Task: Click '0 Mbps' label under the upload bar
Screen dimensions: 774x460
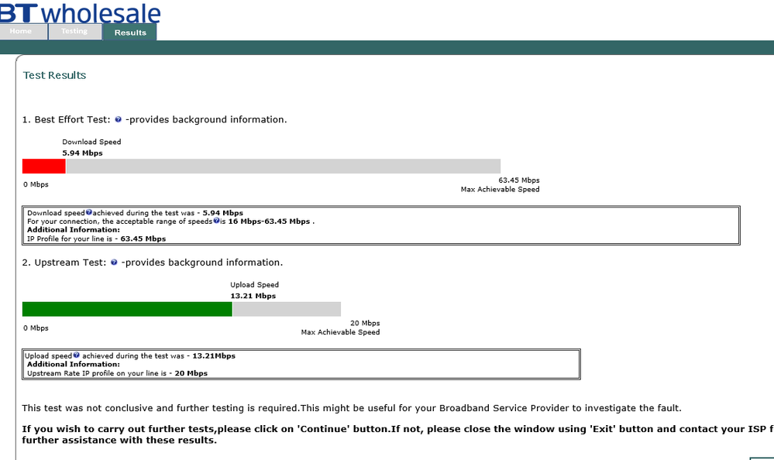Action: pos(36,328)
